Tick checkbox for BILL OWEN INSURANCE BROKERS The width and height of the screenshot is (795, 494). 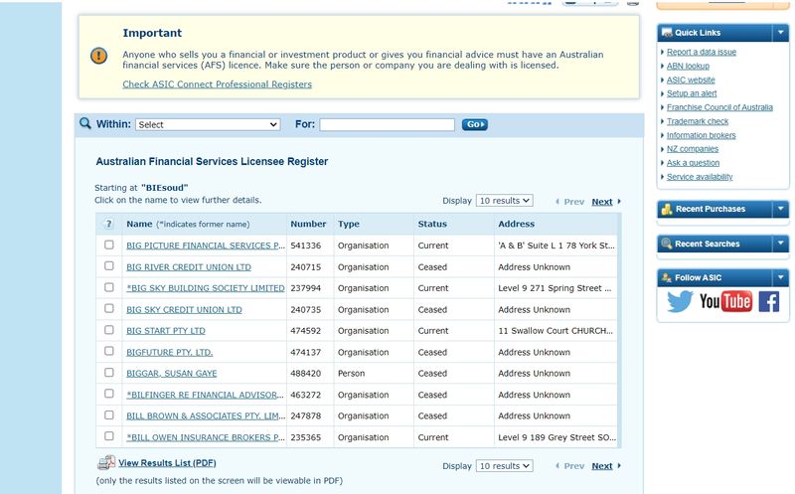(x=109, y=435)
